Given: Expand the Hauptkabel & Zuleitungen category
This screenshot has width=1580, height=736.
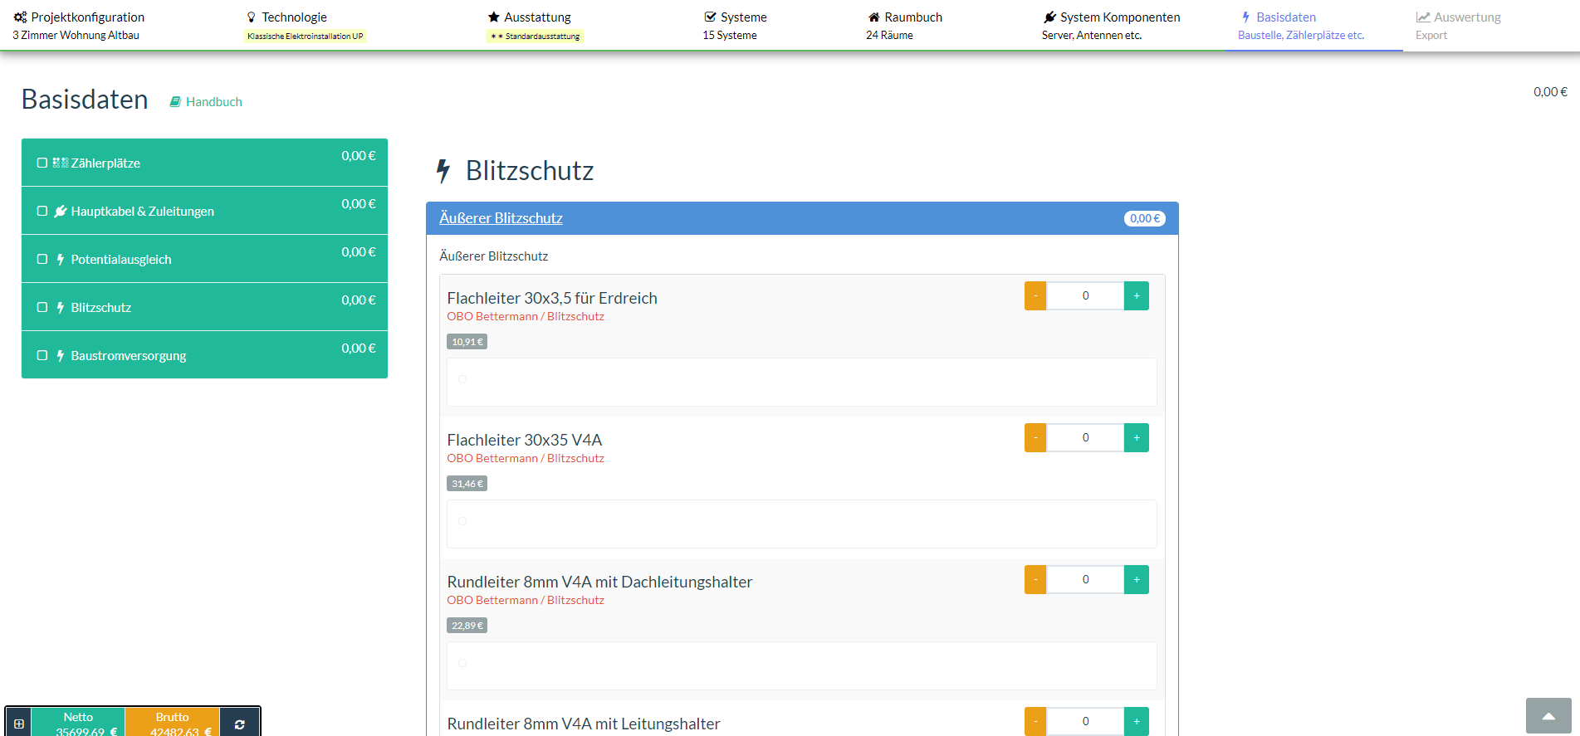Looking at the screenshot, I should (142, 212).
